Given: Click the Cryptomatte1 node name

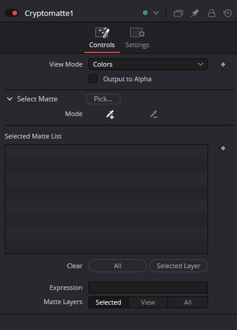Looking at the screenshot, I should 49,14.
